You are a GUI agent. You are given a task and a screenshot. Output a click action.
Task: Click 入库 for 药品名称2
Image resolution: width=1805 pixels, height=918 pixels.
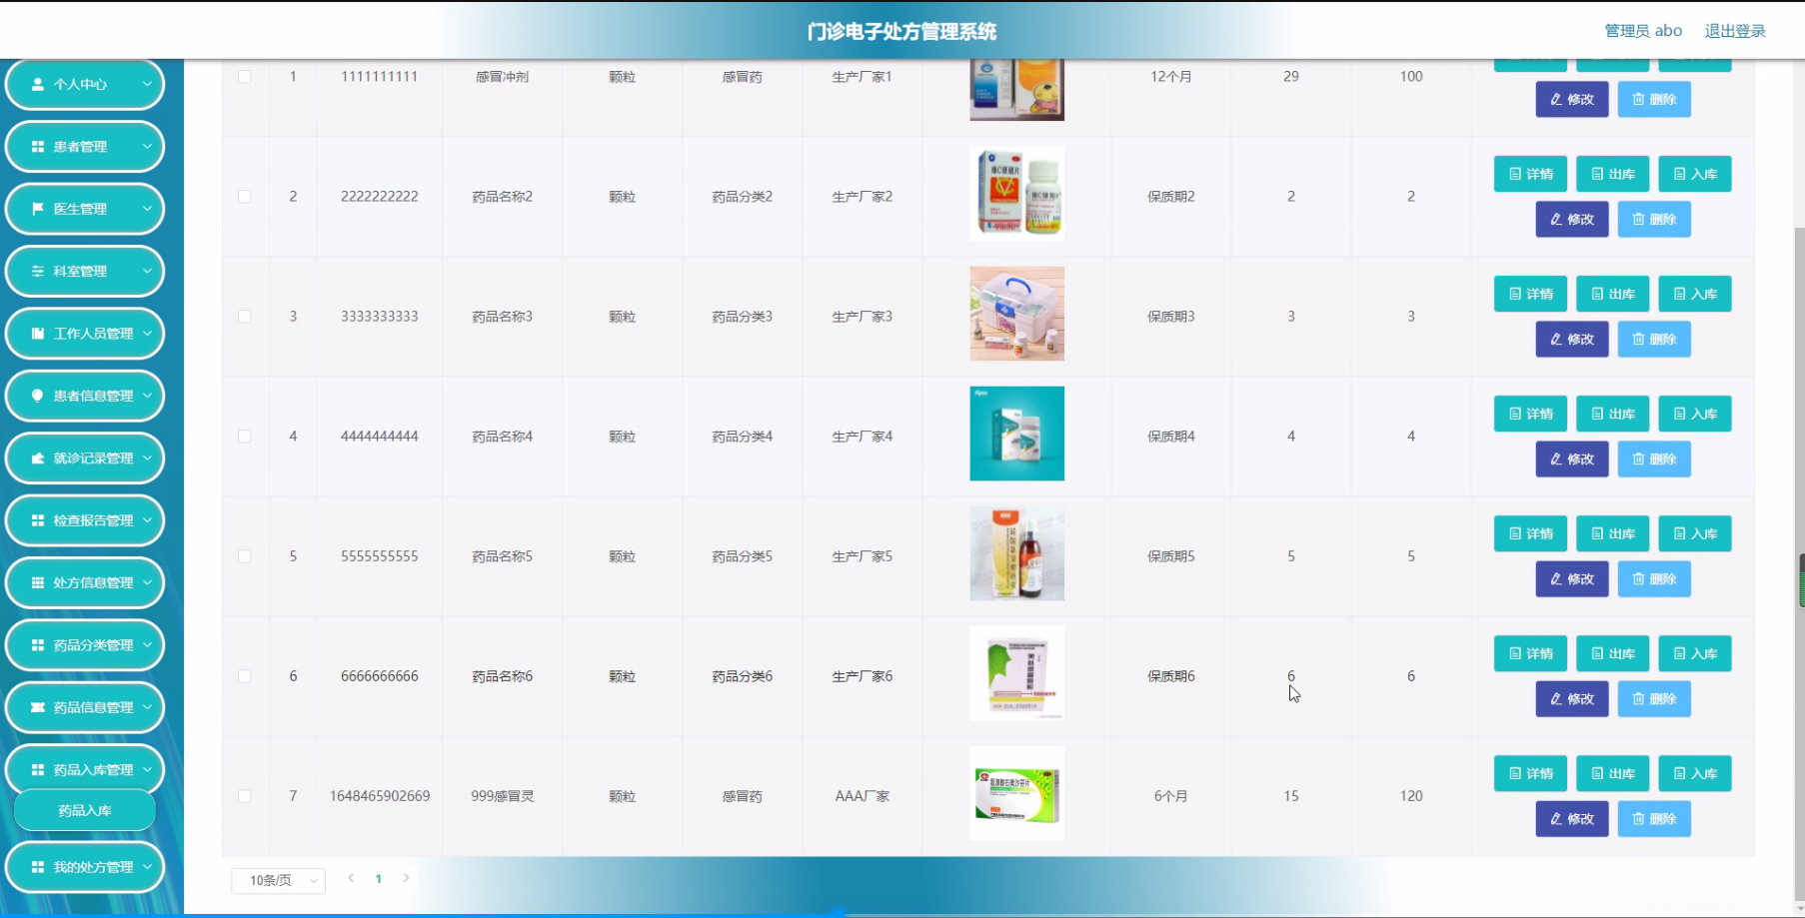(1695, 174)
